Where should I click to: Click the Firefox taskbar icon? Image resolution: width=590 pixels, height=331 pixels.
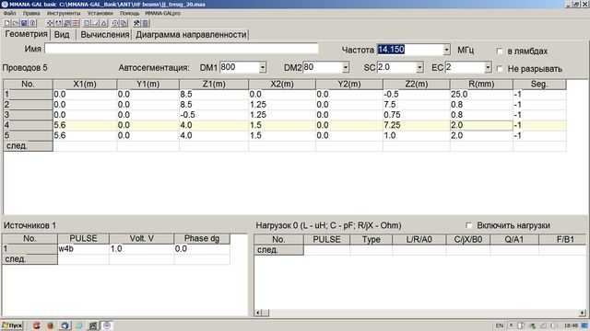pyautogui.click(x=51, y=325)
